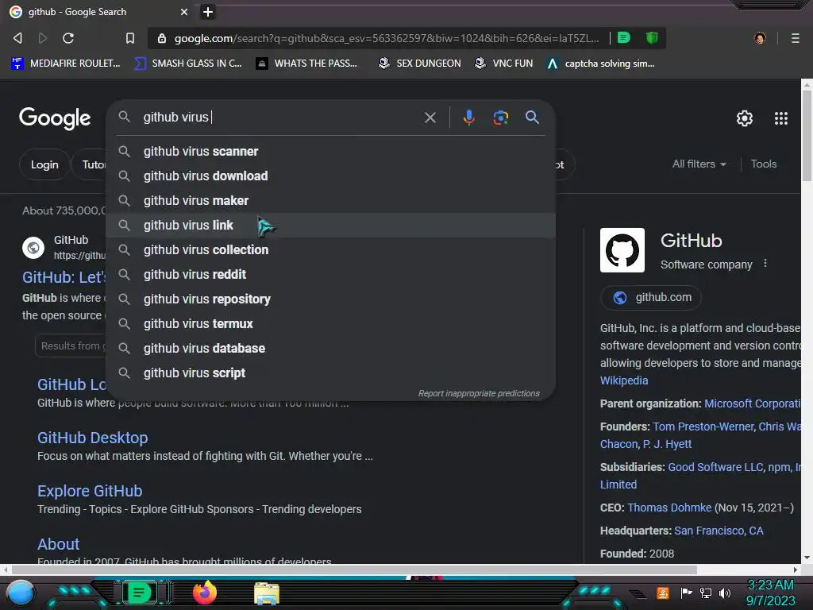Submit search using blue magnifier icon

tap(532, 118)
